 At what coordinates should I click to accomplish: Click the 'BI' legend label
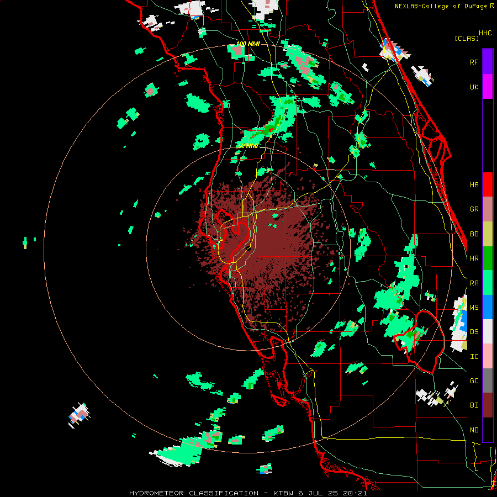(x=474, y=405)
